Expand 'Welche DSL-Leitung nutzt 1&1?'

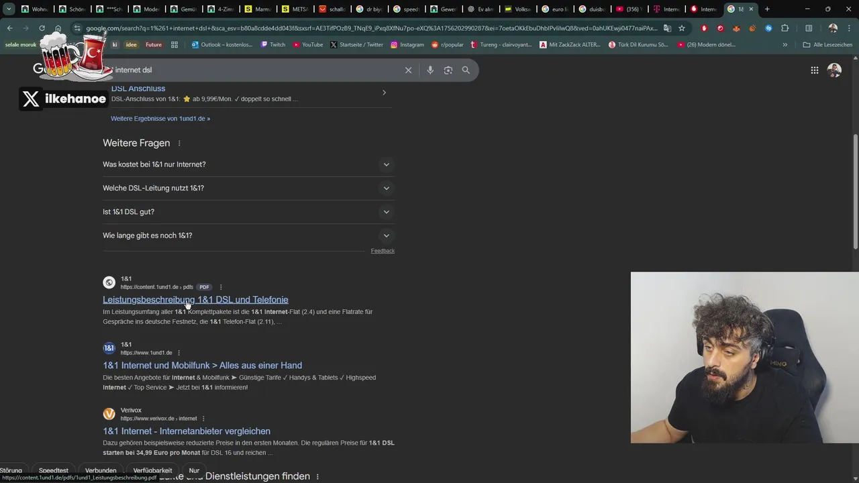point(248,188)
